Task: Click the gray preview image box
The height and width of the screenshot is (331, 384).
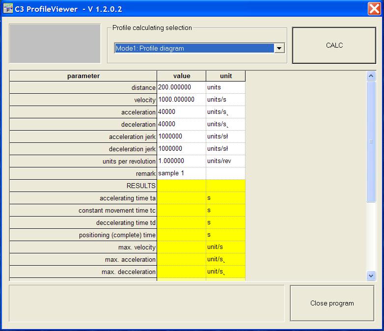Action: coord(55,44)
